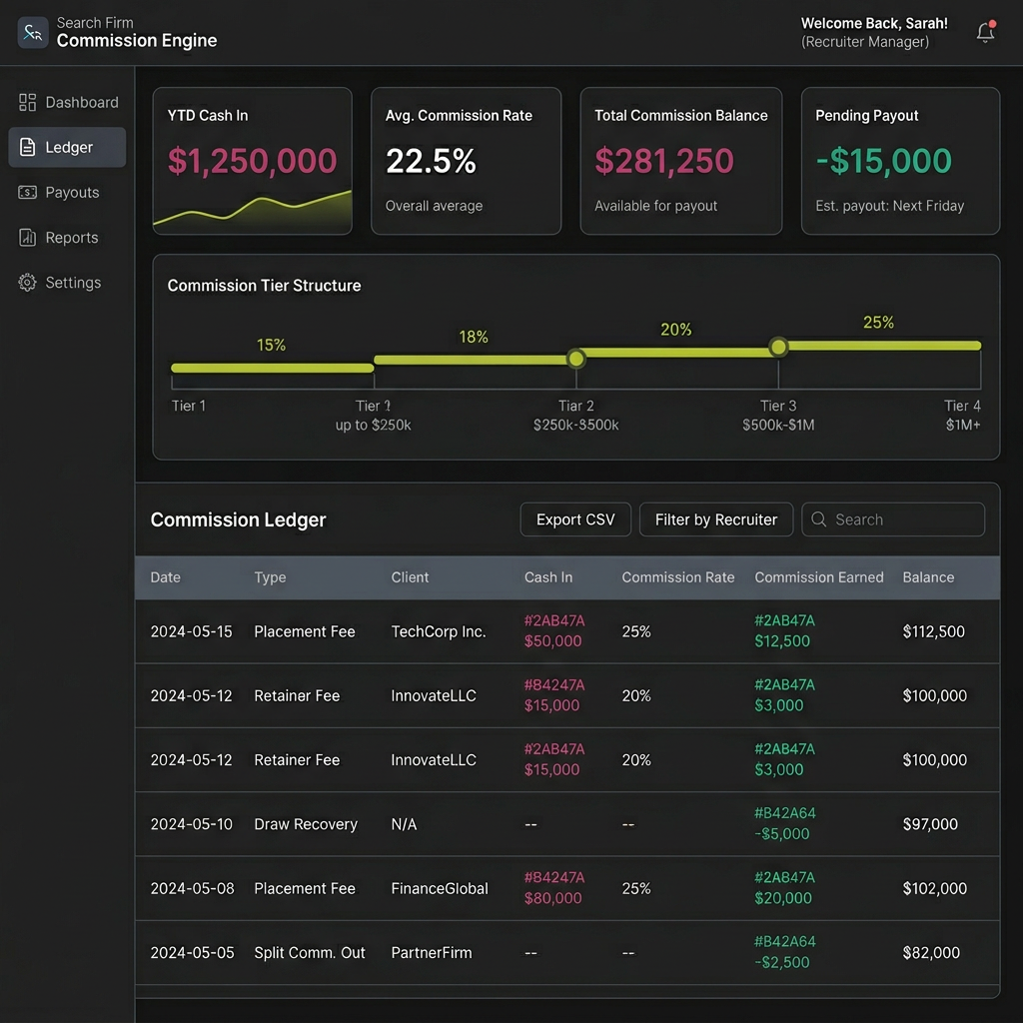Click the Commission Engine logo icon
Image resolution: width=1023 pixels, height=1023 pixels.
33,32
